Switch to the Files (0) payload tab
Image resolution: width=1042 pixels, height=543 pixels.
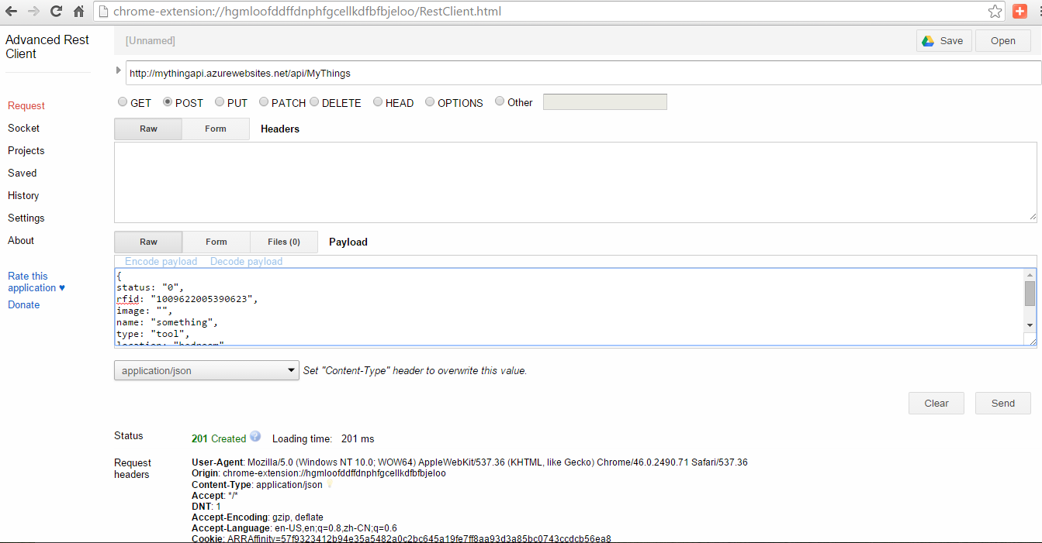coord(284,242)
